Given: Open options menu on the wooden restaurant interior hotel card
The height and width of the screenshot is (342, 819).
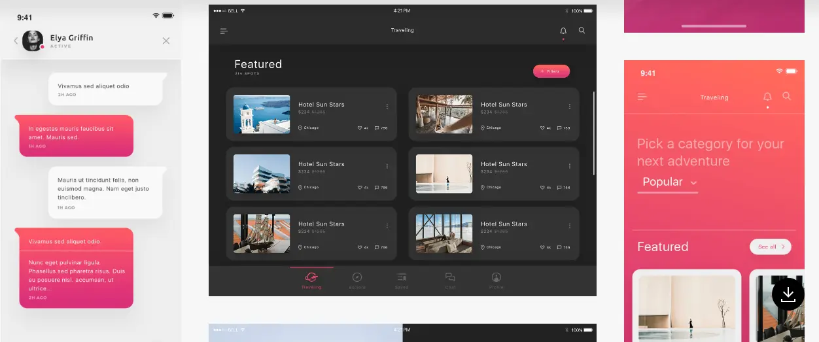Looking at the screenshot, I should point(569,107).
